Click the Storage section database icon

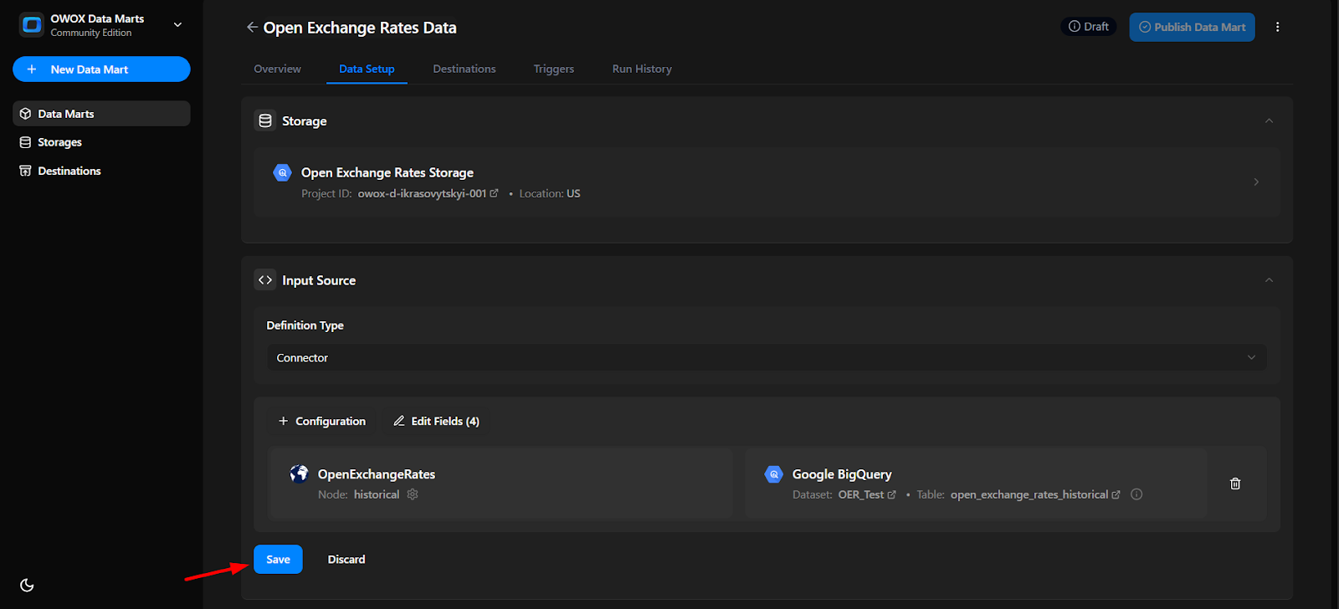265,120
